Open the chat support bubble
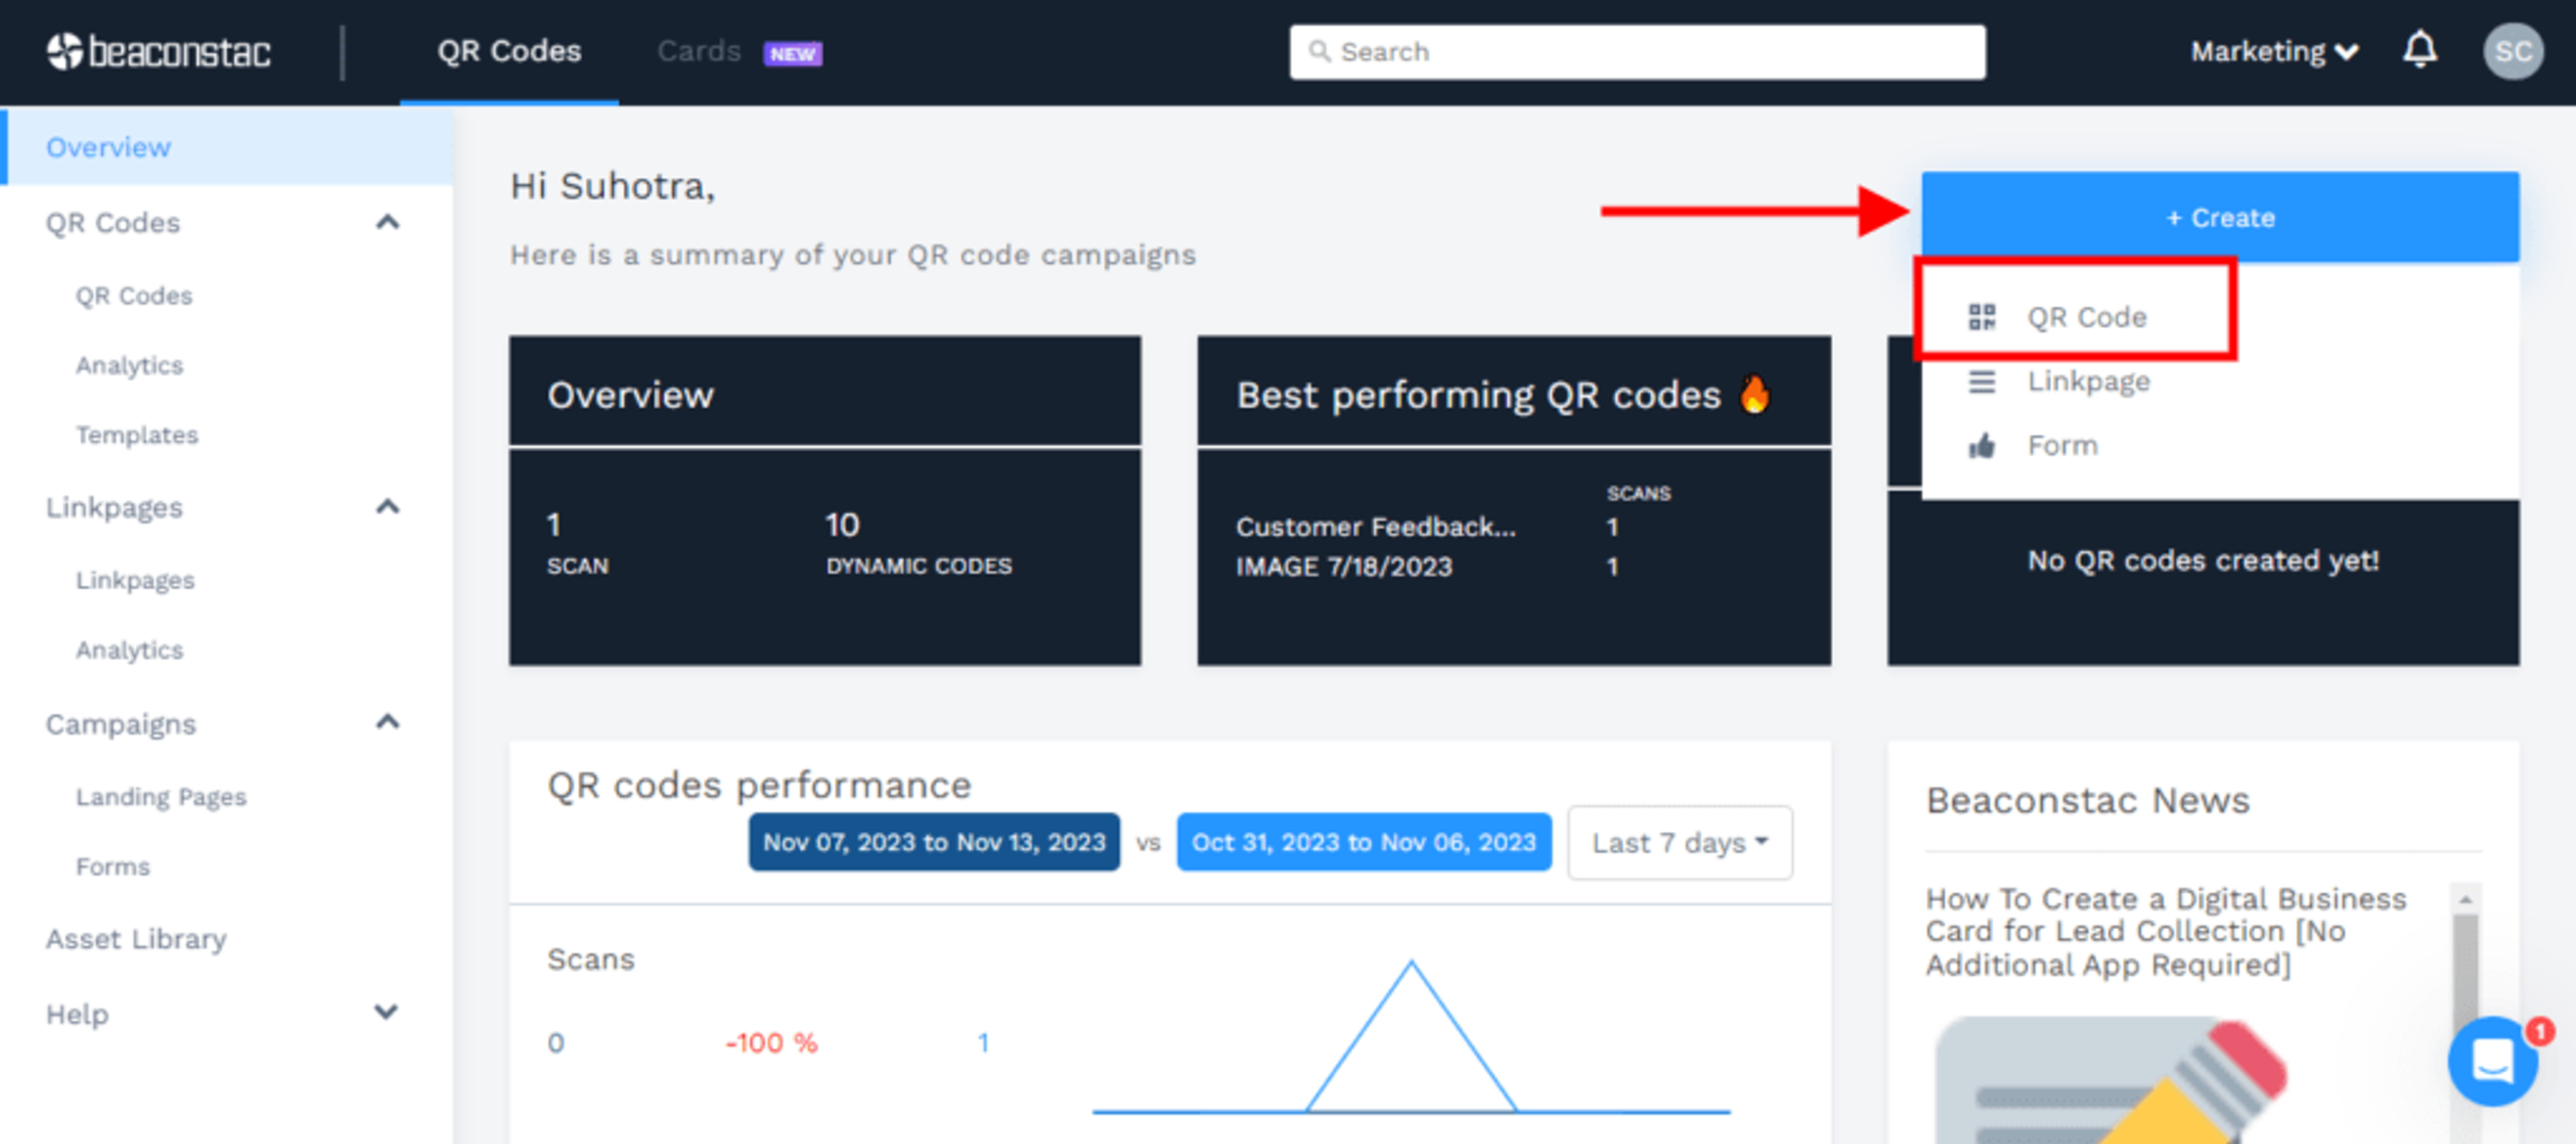2576x1144 pixels. (x=2492, y=1061)
